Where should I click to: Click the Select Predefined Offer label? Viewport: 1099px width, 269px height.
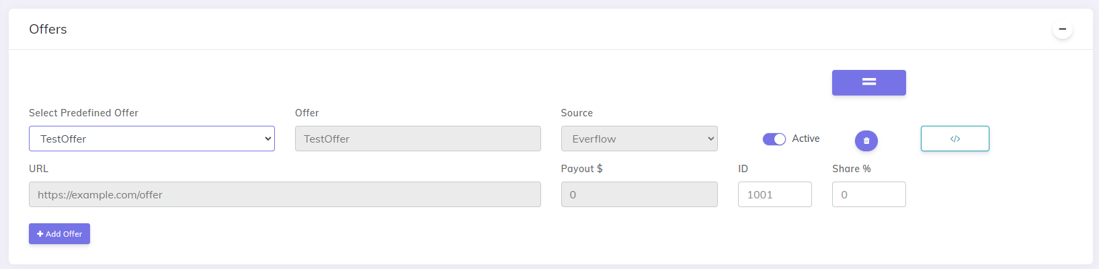click(83, 113)
